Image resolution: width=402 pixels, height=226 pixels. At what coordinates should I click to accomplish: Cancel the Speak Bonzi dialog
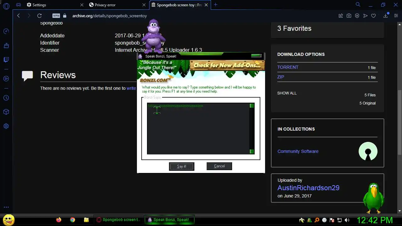tap(219, 166)
